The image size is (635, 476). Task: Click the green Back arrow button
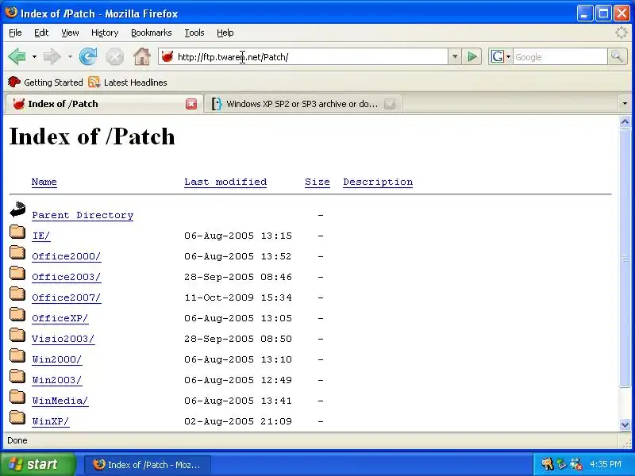17,56
